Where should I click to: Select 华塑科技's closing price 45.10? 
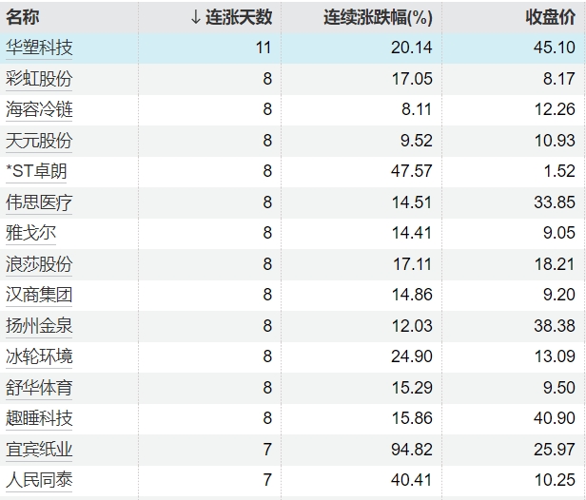[555, 48]
